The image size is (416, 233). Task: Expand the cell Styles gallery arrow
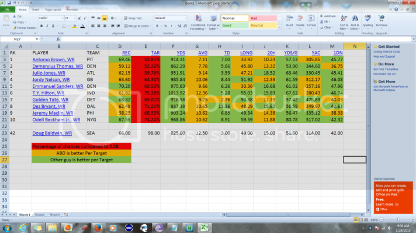coord(280,27)
